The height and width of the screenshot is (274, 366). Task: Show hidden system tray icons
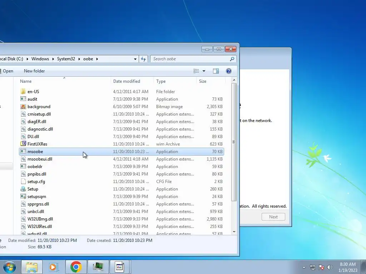(x=304, y=267)
